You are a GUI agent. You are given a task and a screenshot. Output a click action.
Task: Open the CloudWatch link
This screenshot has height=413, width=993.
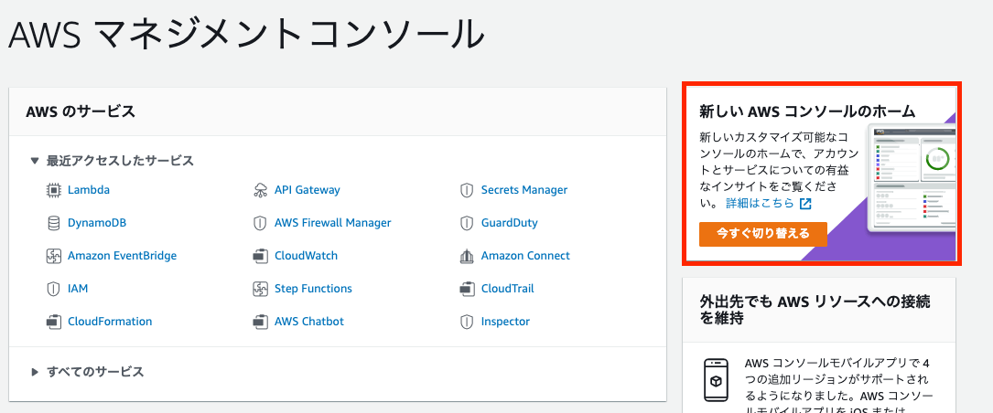click(x=306, y=256)
